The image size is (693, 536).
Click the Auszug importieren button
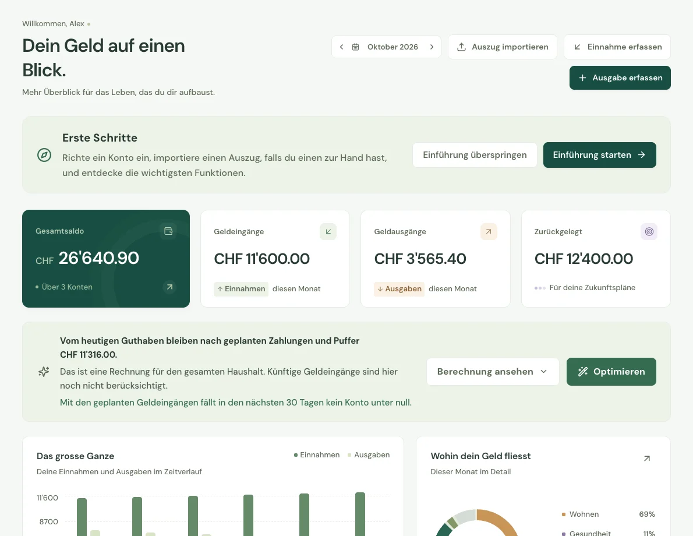(503, 47)
